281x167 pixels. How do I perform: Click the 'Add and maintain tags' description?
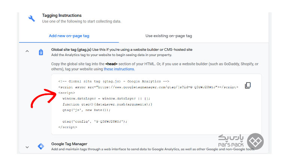click(x=153, y=149)
